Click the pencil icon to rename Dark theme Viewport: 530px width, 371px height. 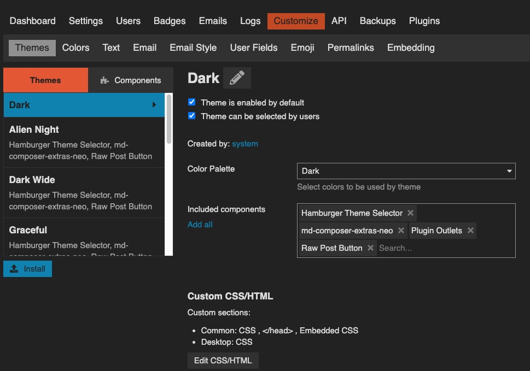point(237,78)
